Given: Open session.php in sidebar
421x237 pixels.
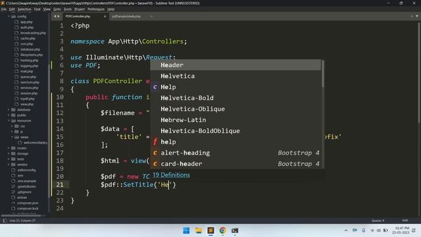Looking at the screenshot, I should (x=29, y=93).
